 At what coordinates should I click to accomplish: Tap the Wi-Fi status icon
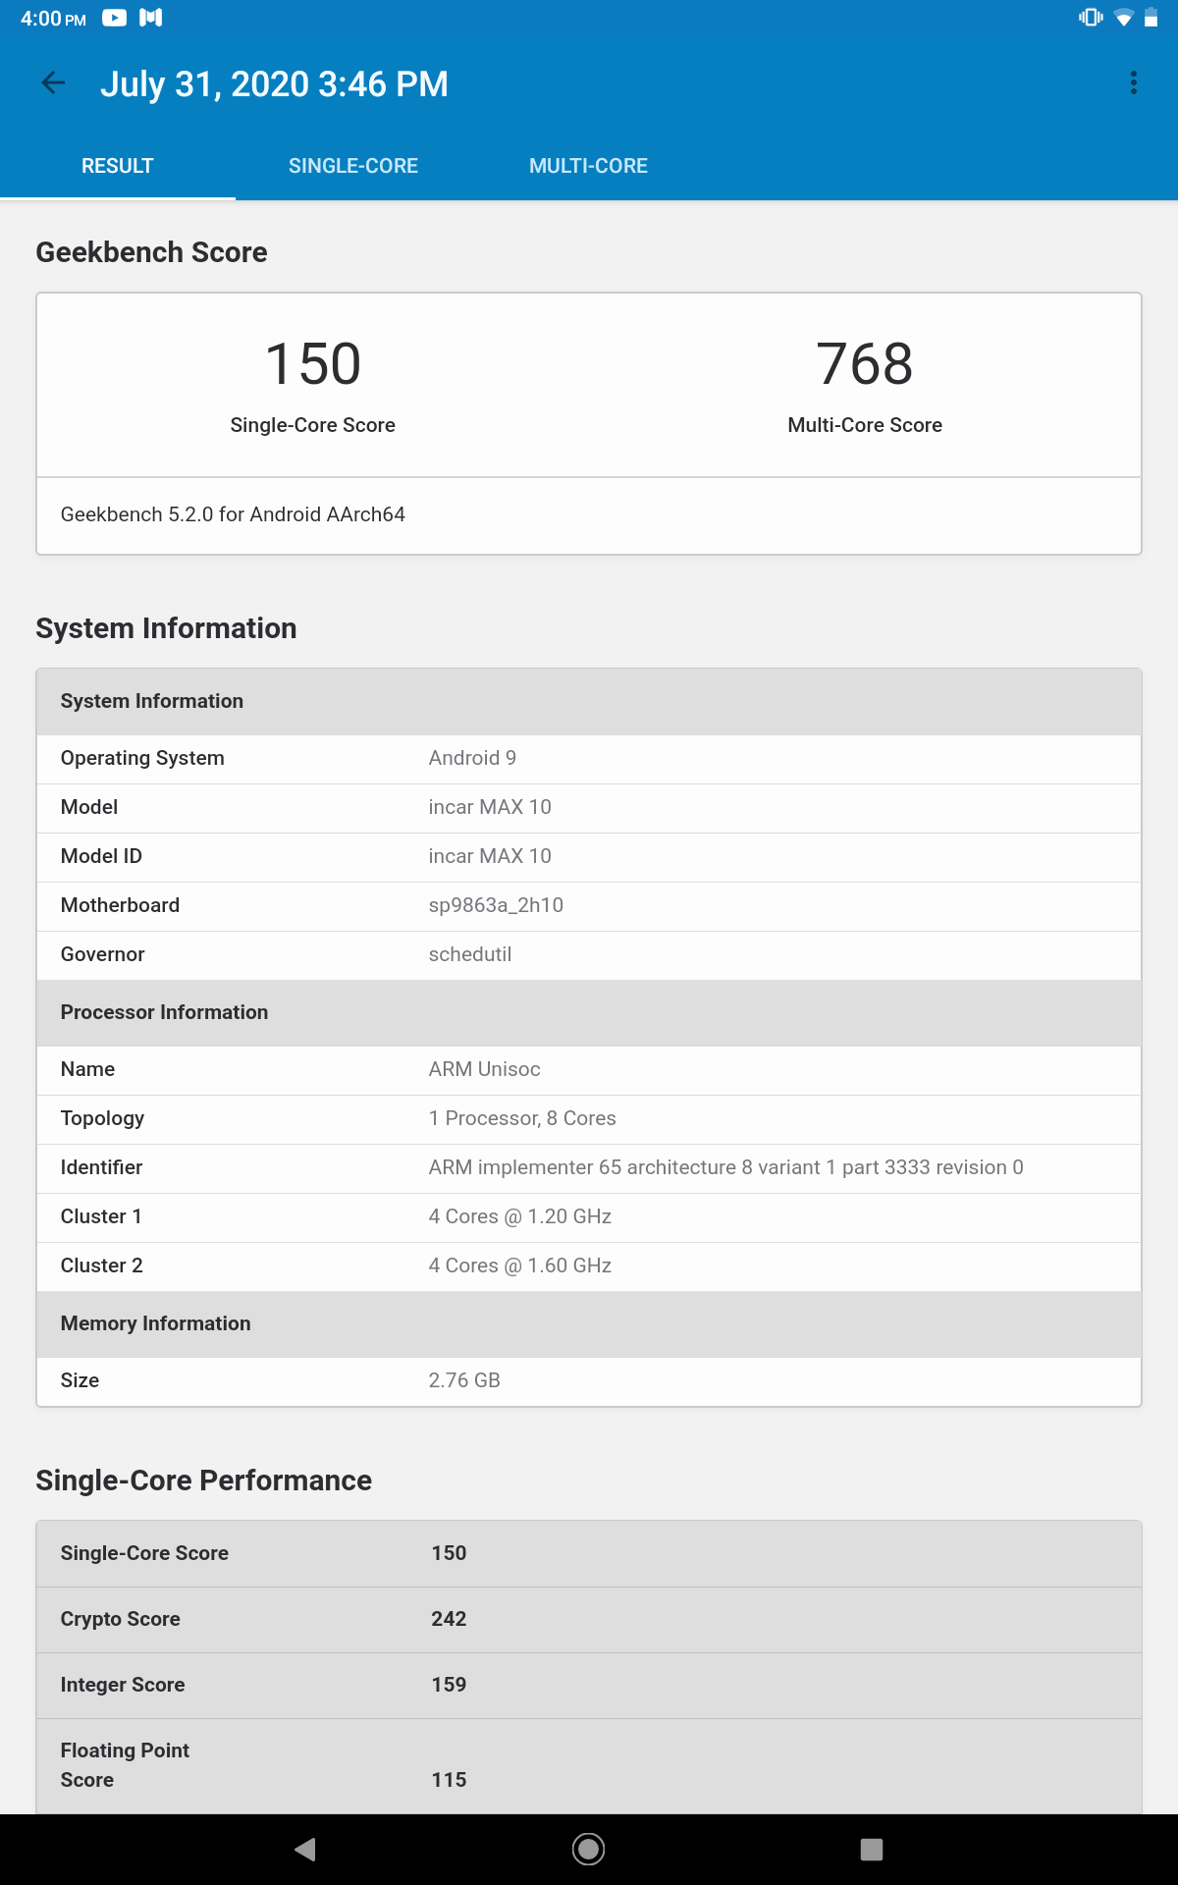pyautogui.click(x=1124, y=18)
